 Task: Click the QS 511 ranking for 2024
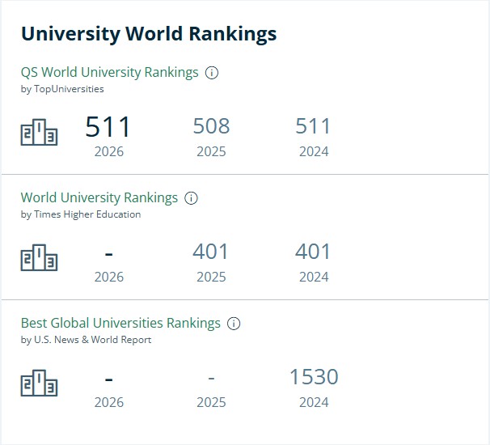[x=313, y=126]
